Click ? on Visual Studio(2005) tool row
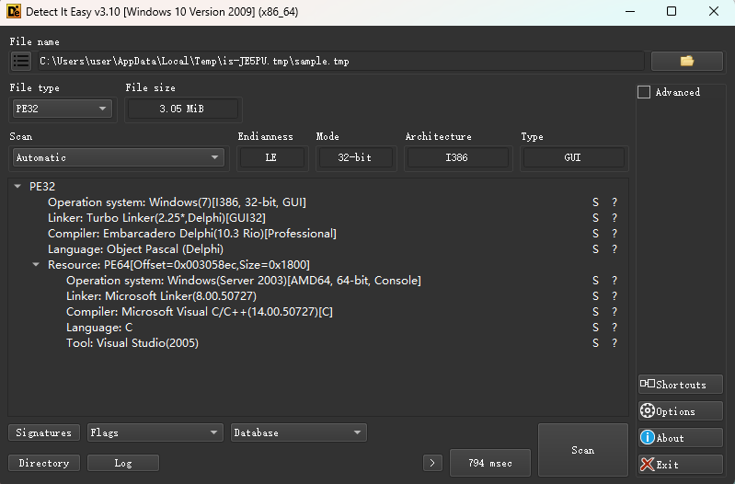Viewport: 735px width, 484px height. click(614, 343)
